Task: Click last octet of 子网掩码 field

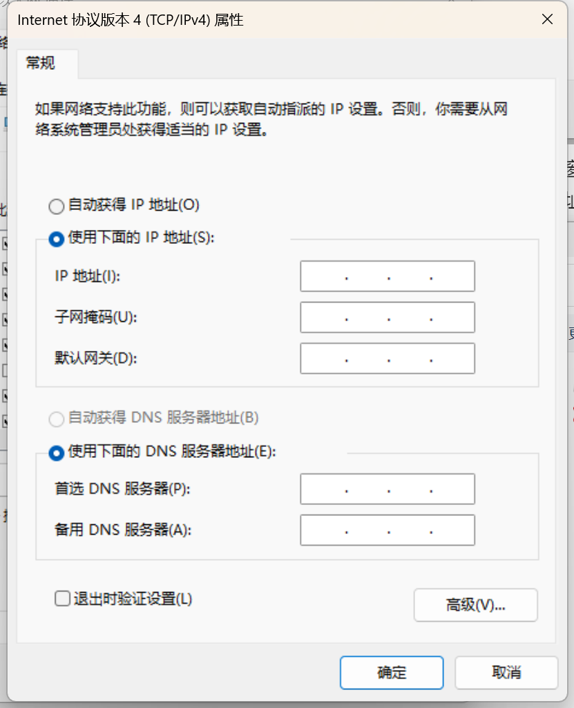Action: (452, 318)
